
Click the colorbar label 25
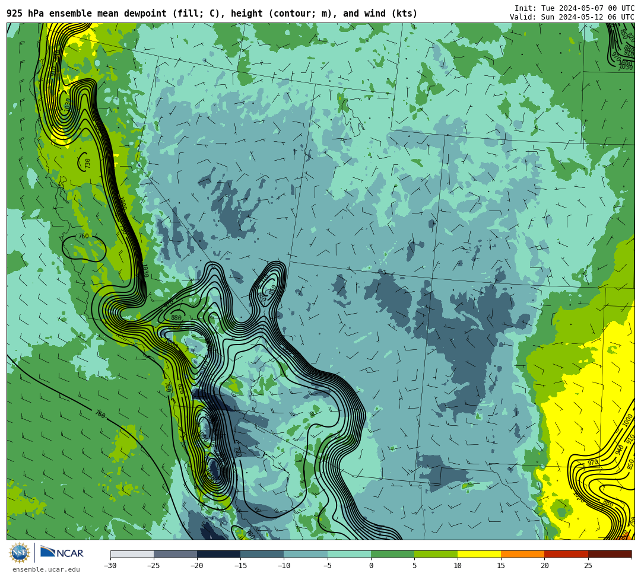pyautogui.click(x=588, y=566)
